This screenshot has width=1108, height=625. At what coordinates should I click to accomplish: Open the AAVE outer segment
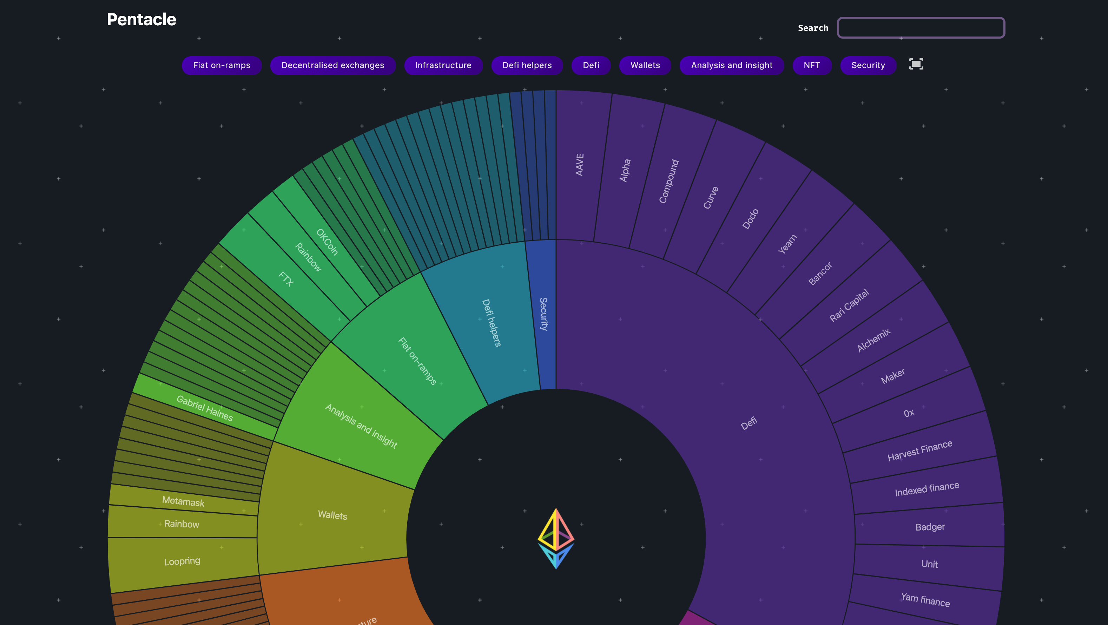tap(579, 165)
